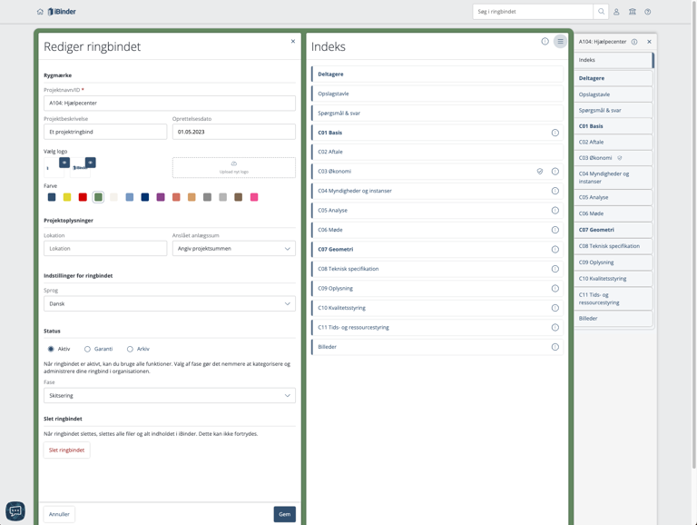Click the info icon on the C01 Basis row
Image resolution: width=697 pixels, height=525 pixels.
(x=555, y=133)
